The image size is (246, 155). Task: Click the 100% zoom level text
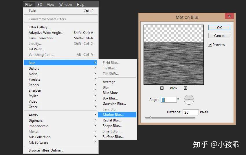point(173,88)
